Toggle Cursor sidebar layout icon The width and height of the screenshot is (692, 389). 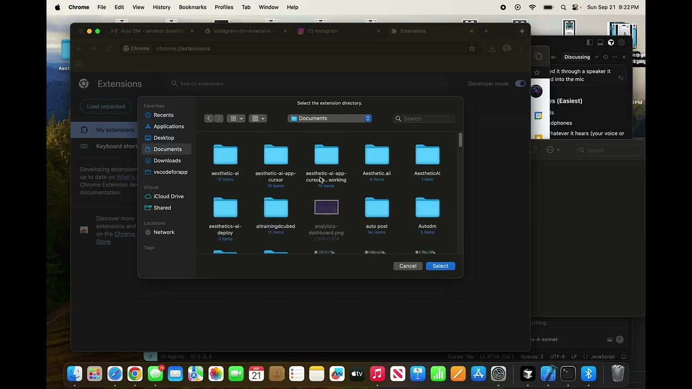click(x=590, y=43)
